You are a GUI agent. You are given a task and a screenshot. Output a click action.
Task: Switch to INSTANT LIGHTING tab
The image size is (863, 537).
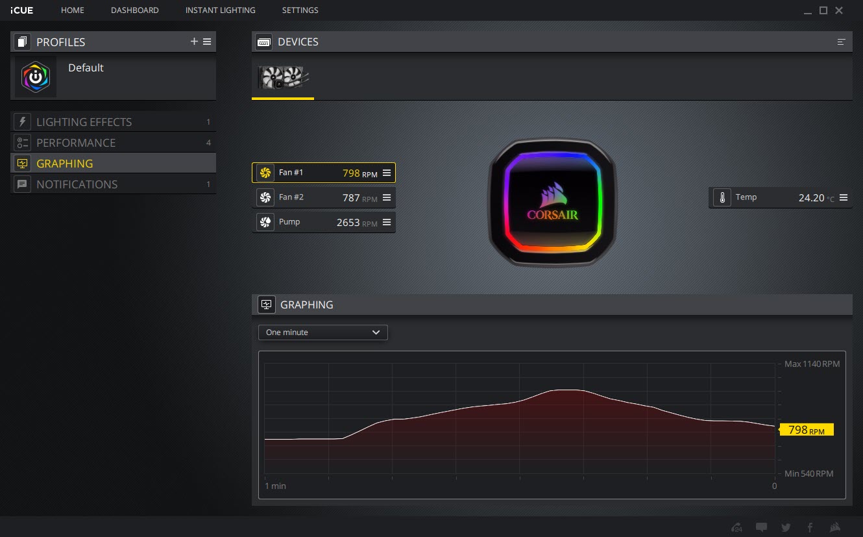(x=221, y=10)
